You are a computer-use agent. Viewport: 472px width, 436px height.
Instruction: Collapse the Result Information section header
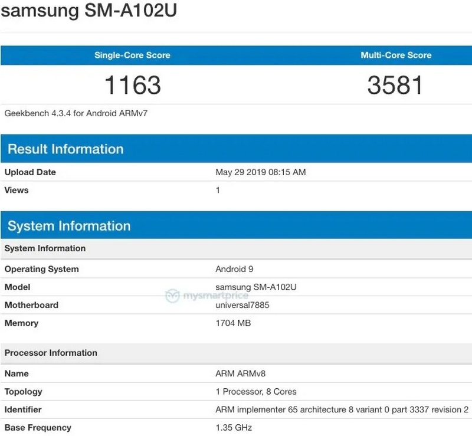(x=66, y=149)
